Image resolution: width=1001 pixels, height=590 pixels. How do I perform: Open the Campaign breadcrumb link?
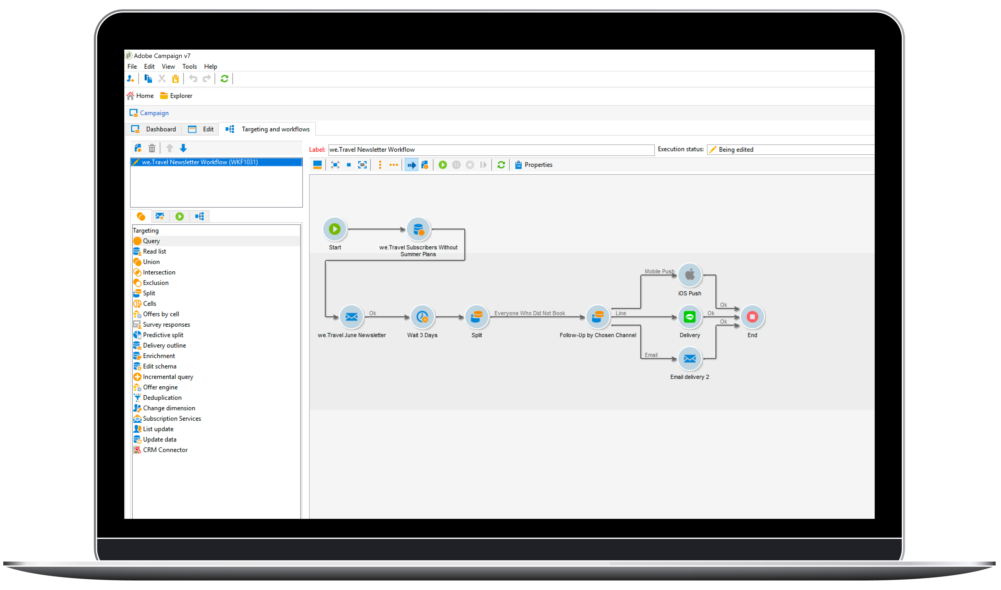[x=154, y=113]
